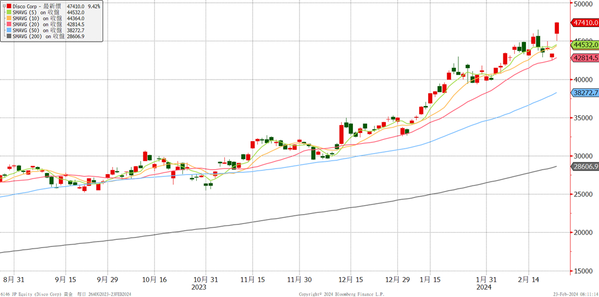Click the 2023 year label on time axis
The image size is (599, 297).
coord(198,287)
